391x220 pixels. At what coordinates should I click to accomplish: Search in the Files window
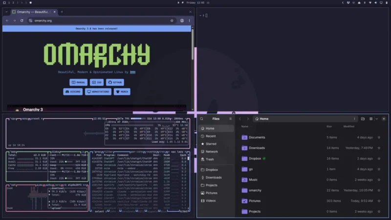tap(201, 119)
